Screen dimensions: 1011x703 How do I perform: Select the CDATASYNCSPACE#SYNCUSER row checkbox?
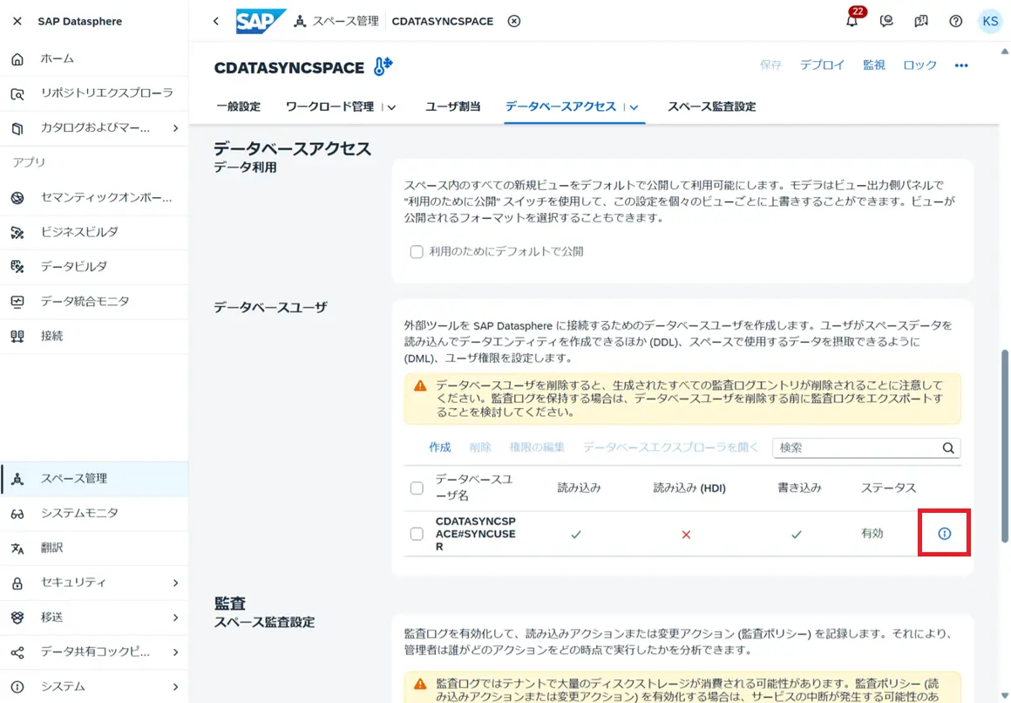click(417, 534)
